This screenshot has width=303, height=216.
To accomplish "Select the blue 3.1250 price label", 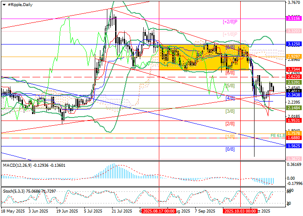I will coord(294,44).
